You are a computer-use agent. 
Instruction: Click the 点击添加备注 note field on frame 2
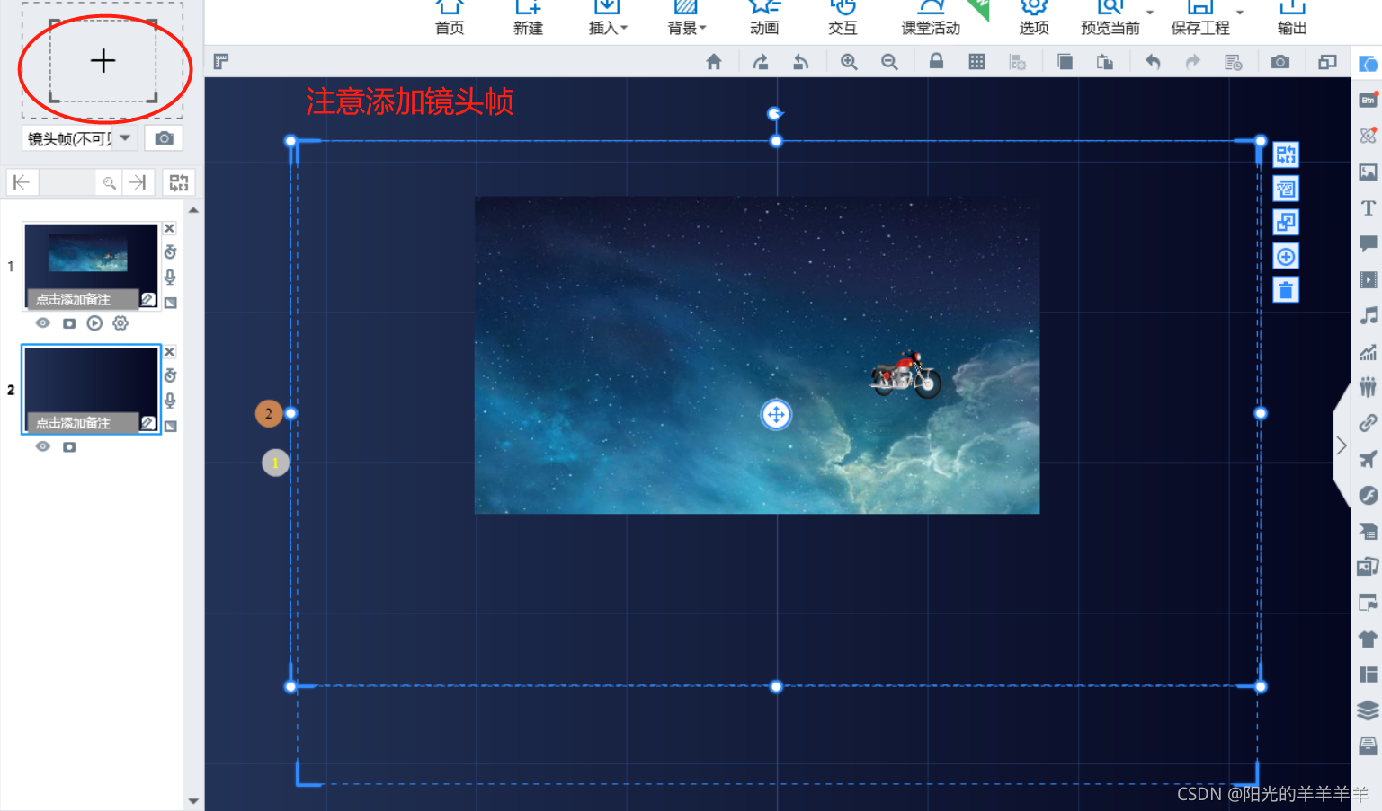84,422
